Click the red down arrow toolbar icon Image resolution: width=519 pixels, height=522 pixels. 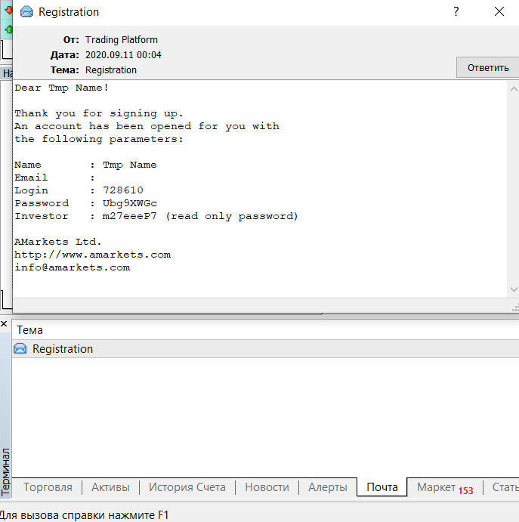(8, 10)
